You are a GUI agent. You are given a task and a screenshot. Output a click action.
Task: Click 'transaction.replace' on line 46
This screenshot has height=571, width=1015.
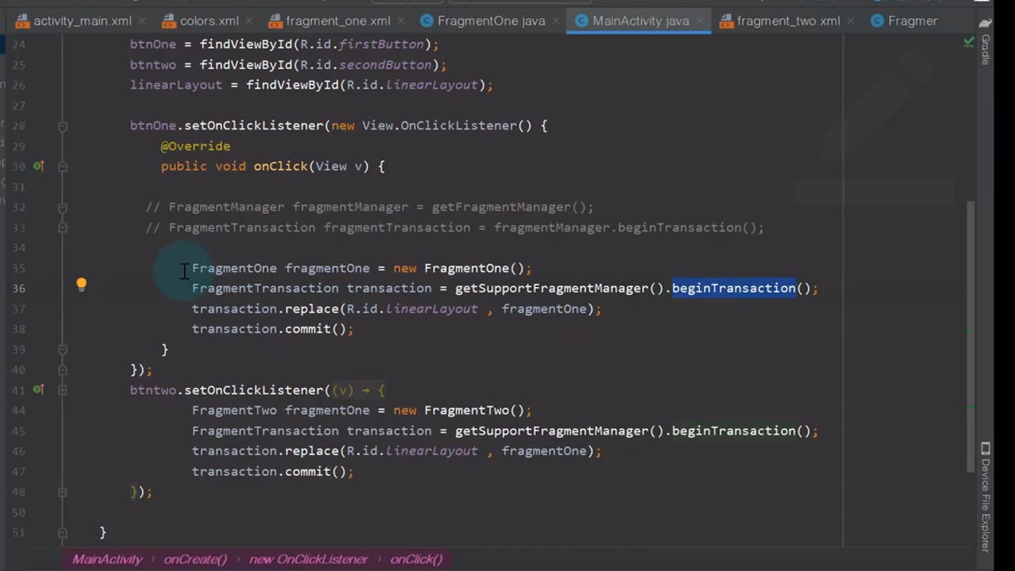[265, 451]
